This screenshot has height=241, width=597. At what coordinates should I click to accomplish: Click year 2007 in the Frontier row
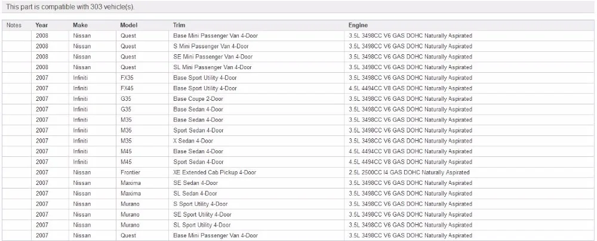coord(42,172)
